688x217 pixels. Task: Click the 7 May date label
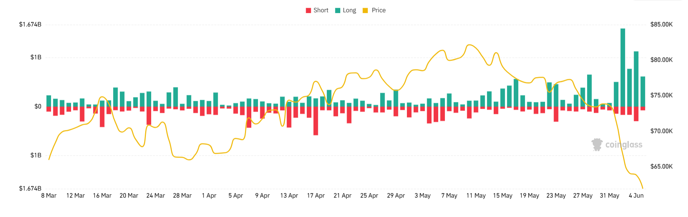tap(449, 196)
